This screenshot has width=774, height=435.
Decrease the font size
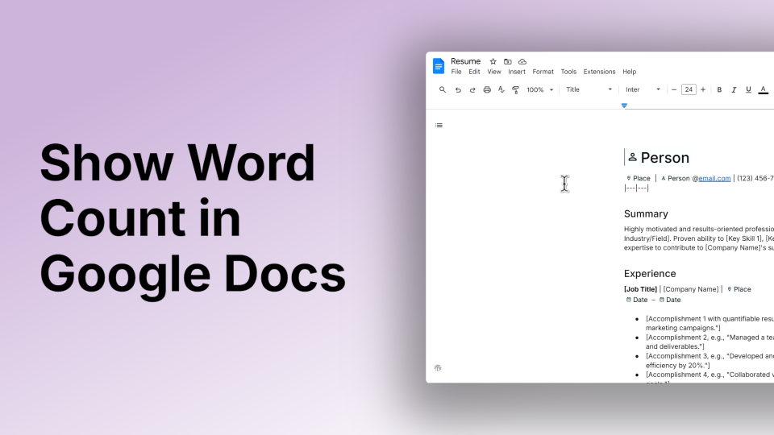coord(674,89)
